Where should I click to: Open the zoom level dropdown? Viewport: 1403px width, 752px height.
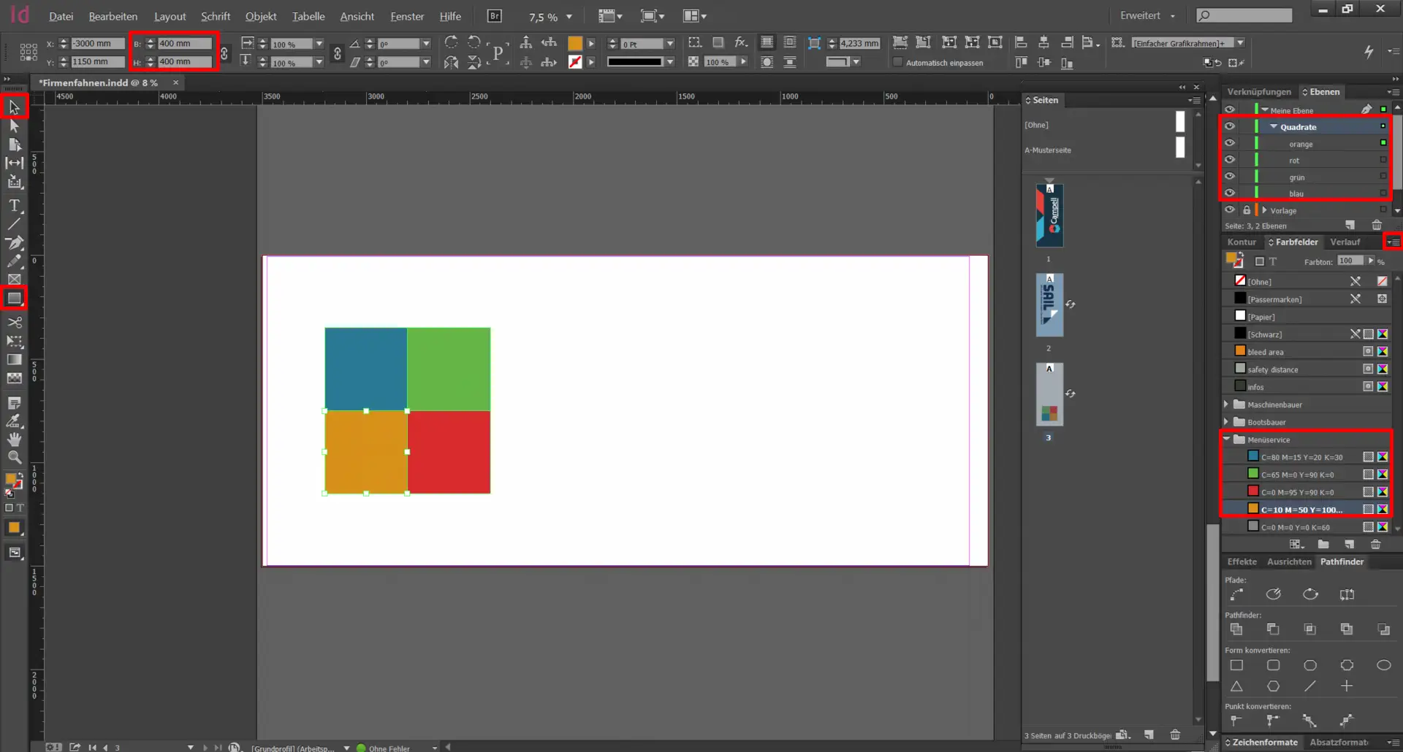click(x=569, y=17)
